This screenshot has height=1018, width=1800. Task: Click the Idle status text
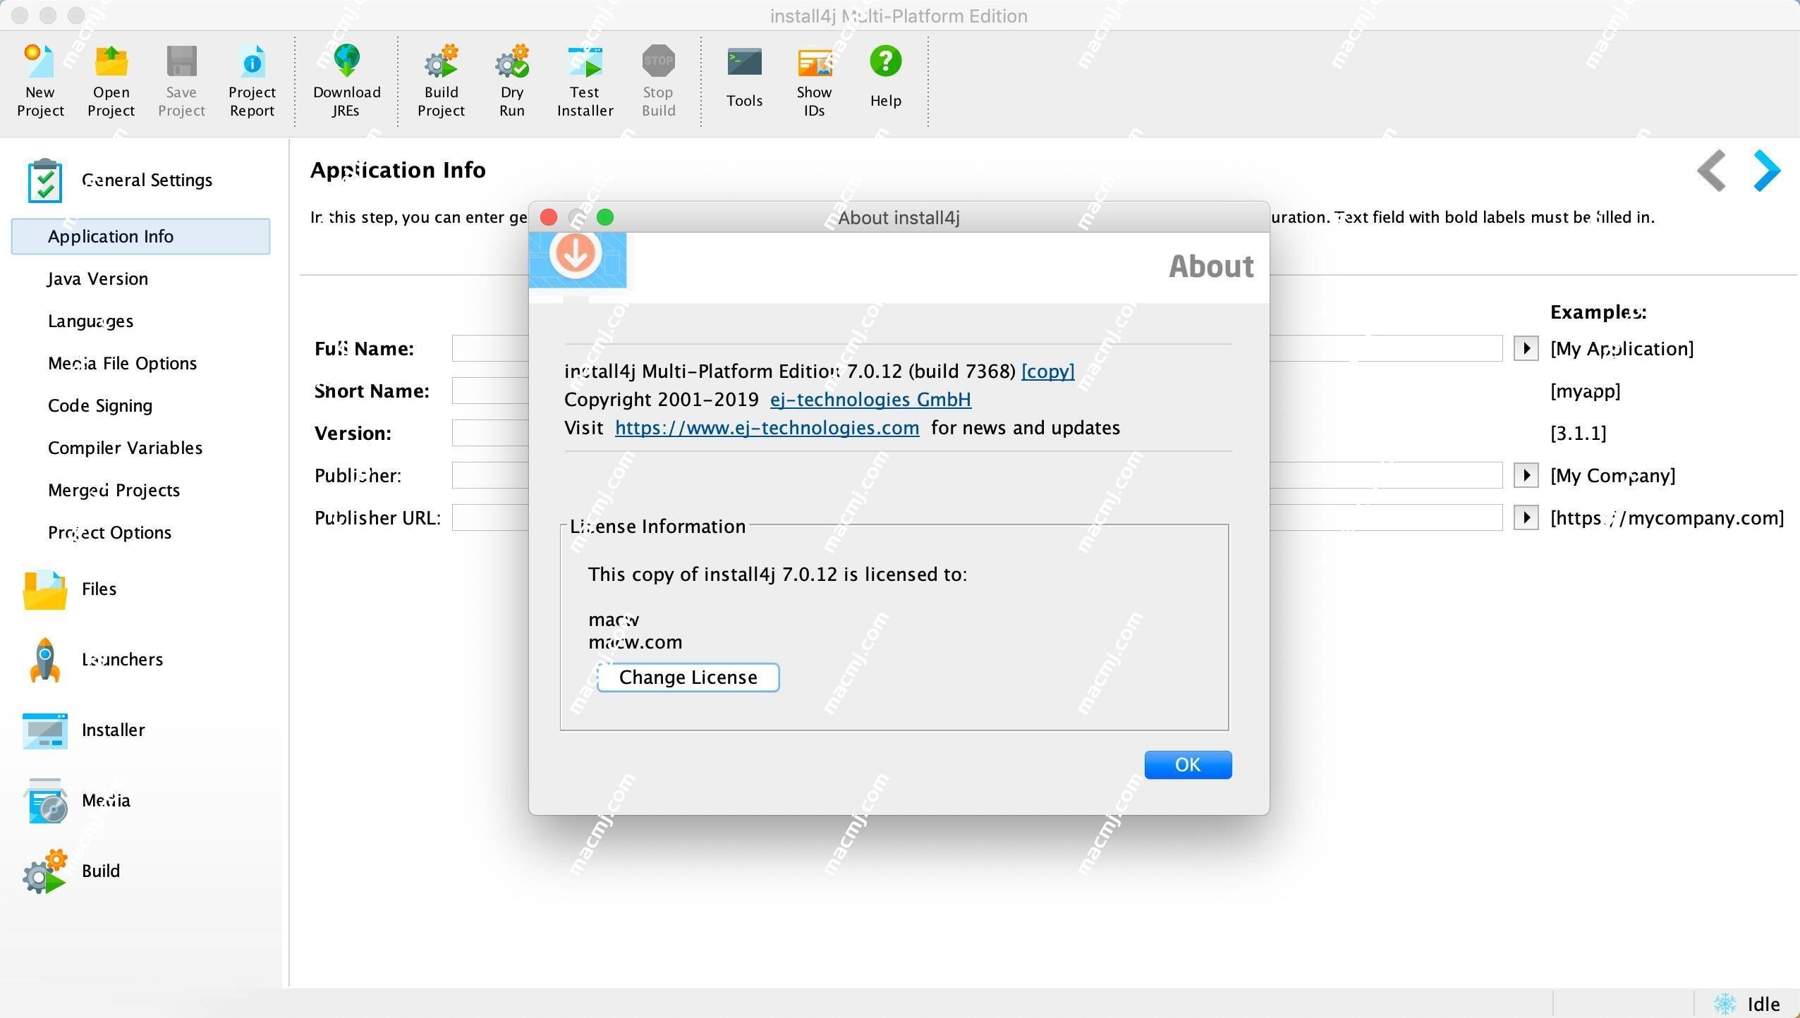point(1763,1004)
